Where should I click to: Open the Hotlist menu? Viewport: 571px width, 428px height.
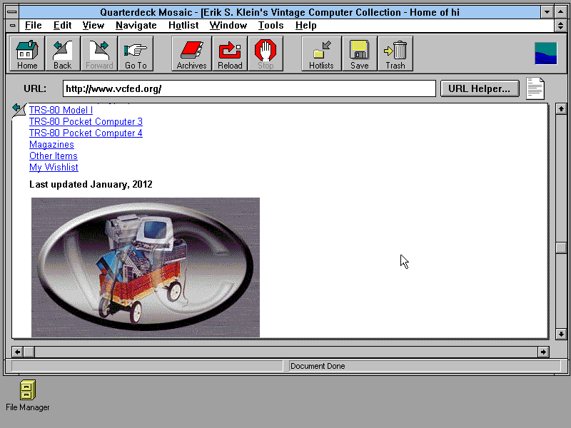coord(183,26)
